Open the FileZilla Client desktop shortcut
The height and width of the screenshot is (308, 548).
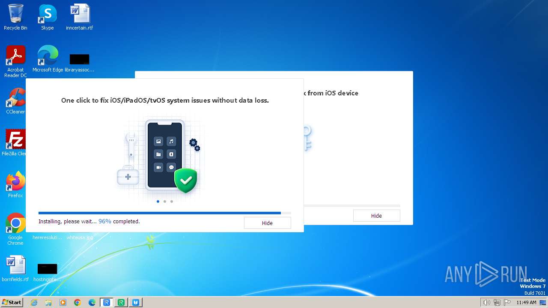coord(15,142)
